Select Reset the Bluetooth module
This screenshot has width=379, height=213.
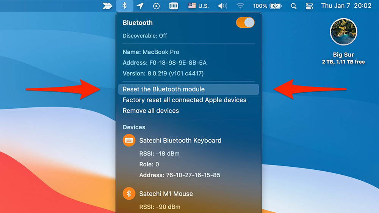188,89
